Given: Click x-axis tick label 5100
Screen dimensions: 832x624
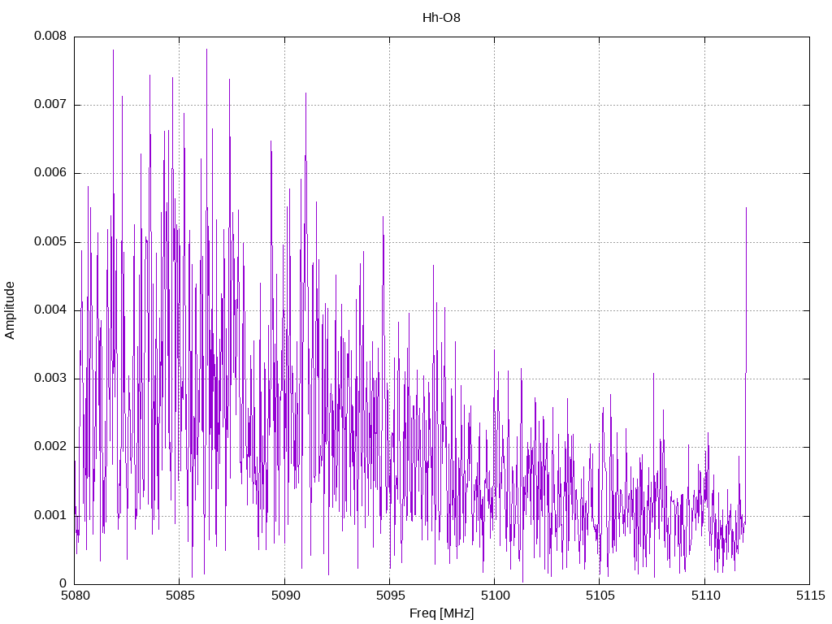Looking at the screenshot, I should coord(495,596).
